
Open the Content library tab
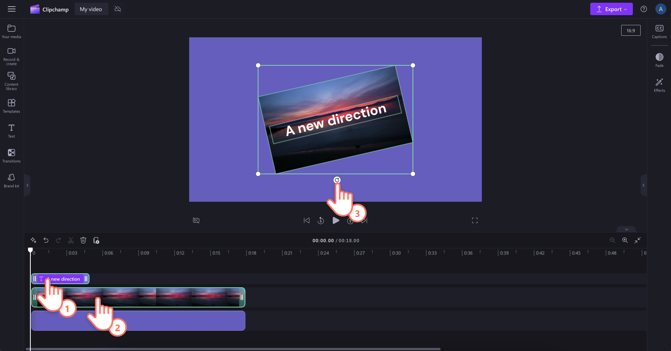click(x=12, y=81)
